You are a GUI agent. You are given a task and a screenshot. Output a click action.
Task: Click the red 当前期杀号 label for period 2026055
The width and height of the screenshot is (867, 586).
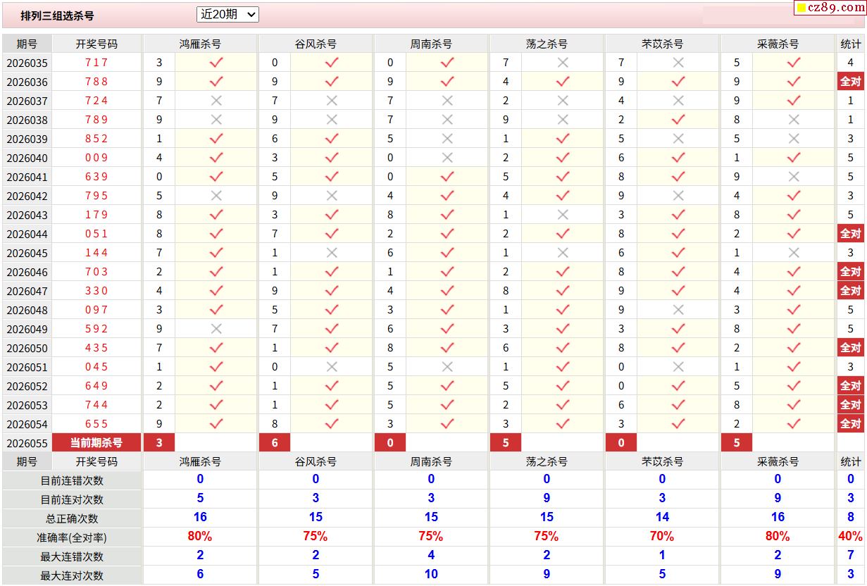(96, 443)
